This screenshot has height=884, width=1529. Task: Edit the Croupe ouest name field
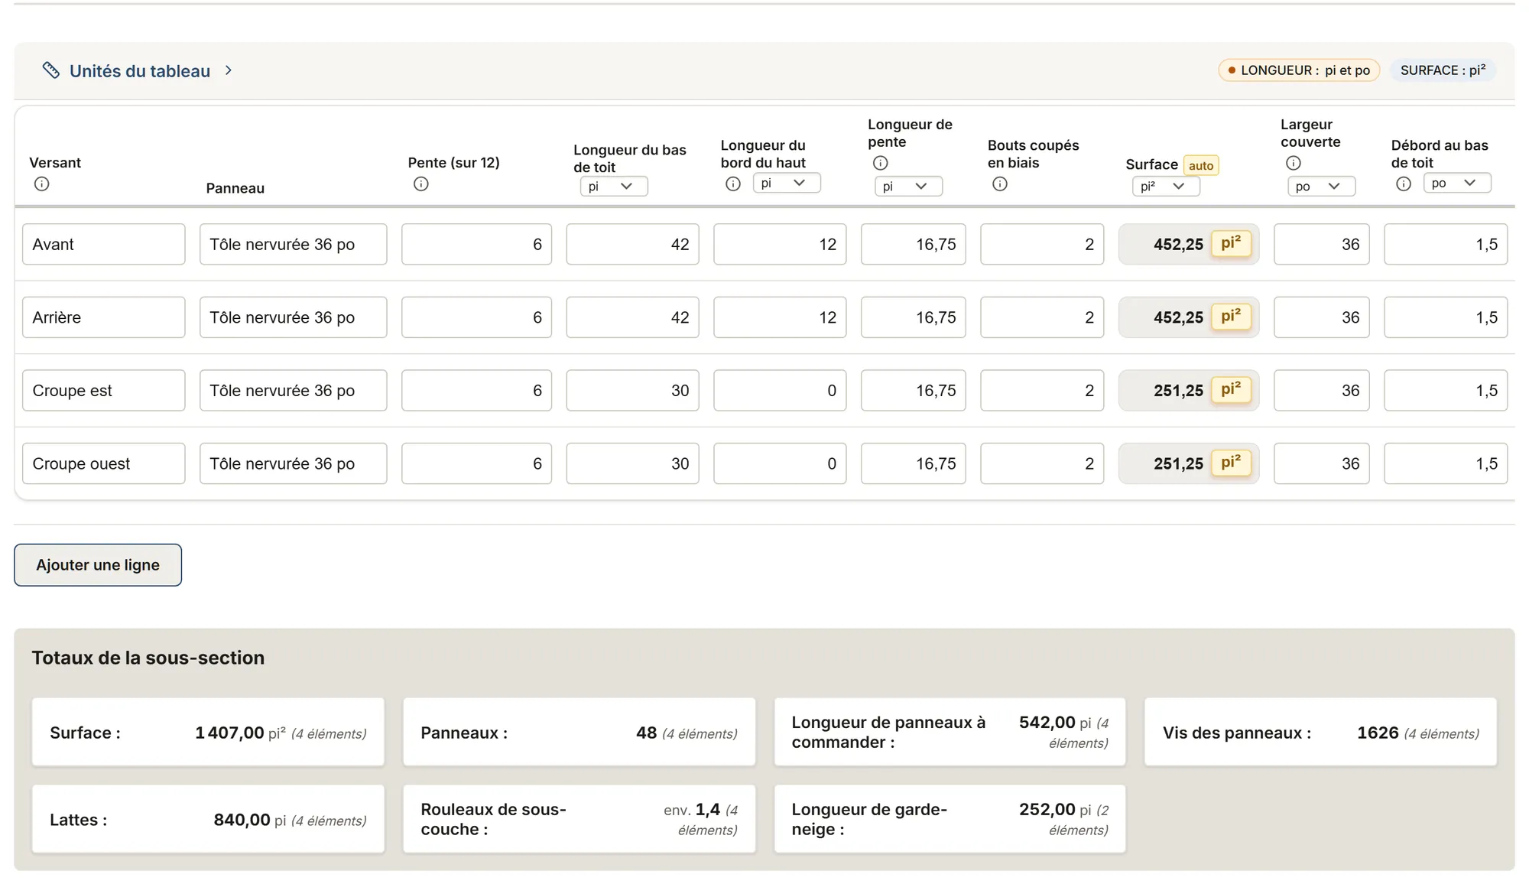pyautogui.click(x=104, y=463)
